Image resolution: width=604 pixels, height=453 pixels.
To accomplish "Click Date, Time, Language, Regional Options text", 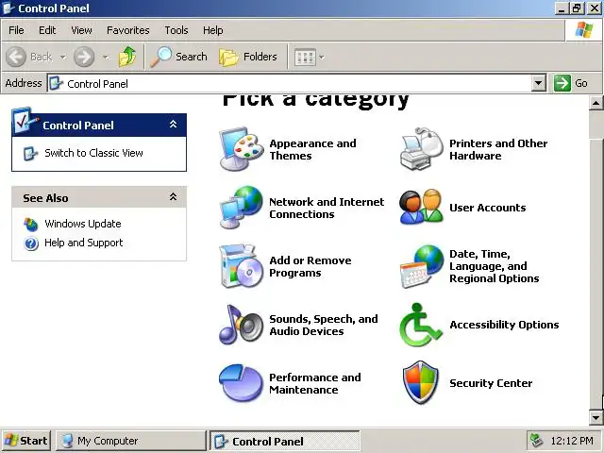I will [x=495, y=266].
